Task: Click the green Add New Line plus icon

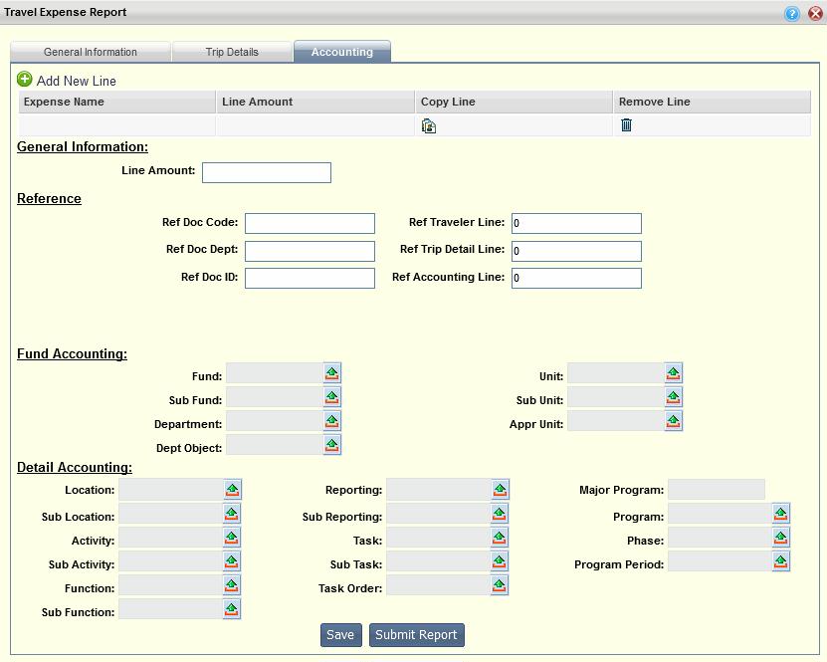Action: click(x=24, y=80)
